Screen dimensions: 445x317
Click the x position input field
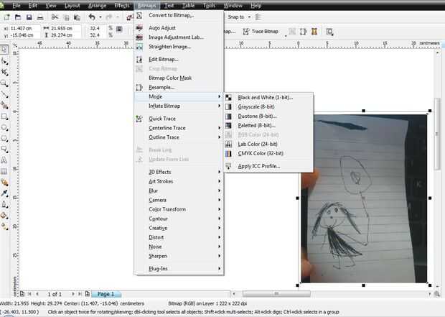coord(24,29)
